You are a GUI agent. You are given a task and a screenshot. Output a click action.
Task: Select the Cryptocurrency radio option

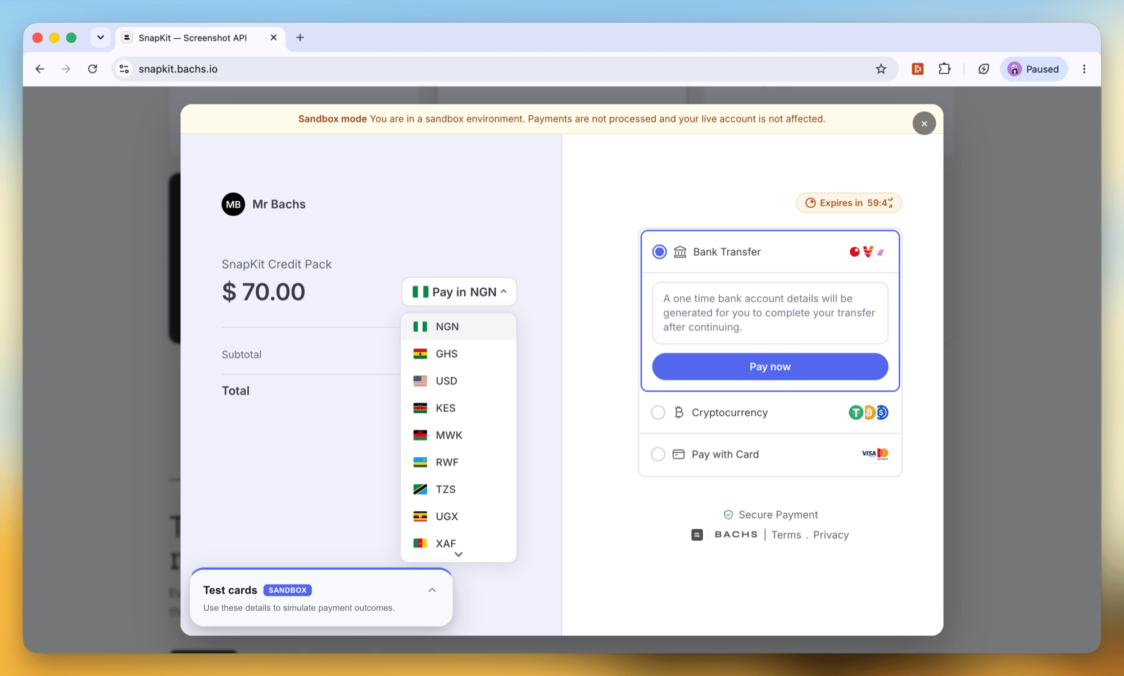click(x=658, y=412)
